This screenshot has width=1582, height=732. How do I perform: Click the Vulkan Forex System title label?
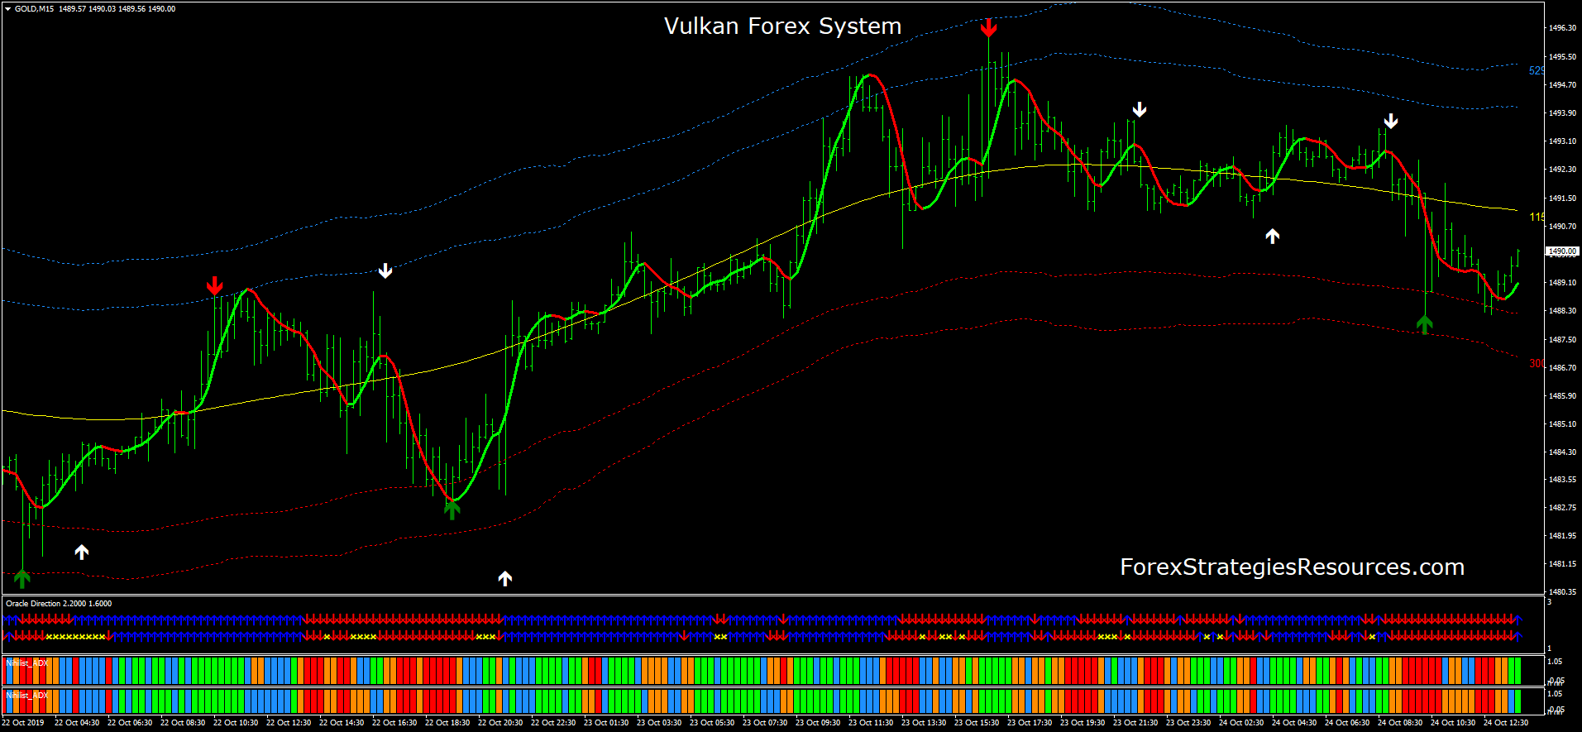coord(782,26)
